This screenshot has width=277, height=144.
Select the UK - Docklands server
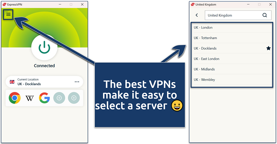(x=232, y=48)
